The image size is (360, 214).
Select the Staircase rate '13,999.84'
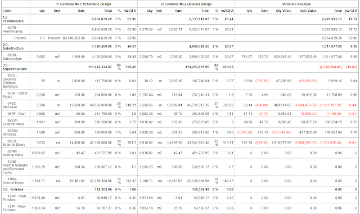pyautogui.click(x=174, y=105)
